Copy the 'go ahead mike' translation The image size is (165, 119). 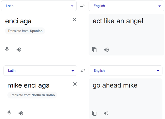click(94, 113)
